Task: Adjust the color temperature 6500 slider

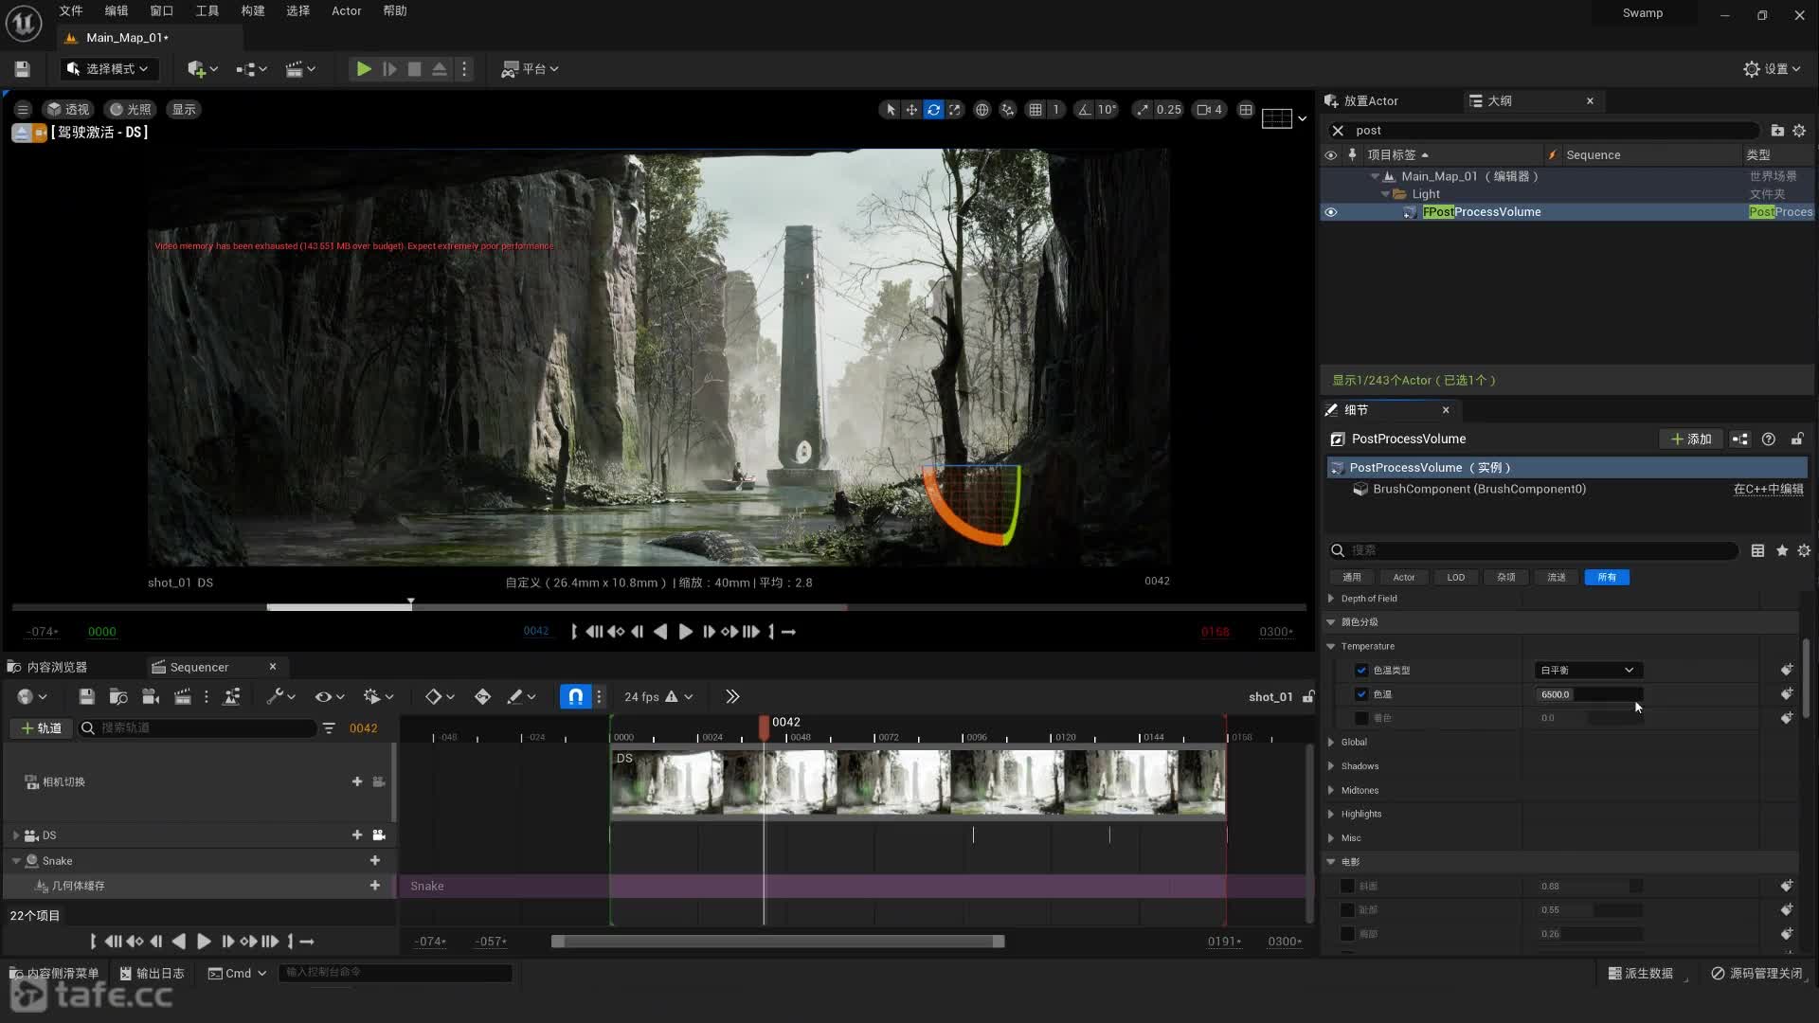Action: click(x=1588, y=694)
